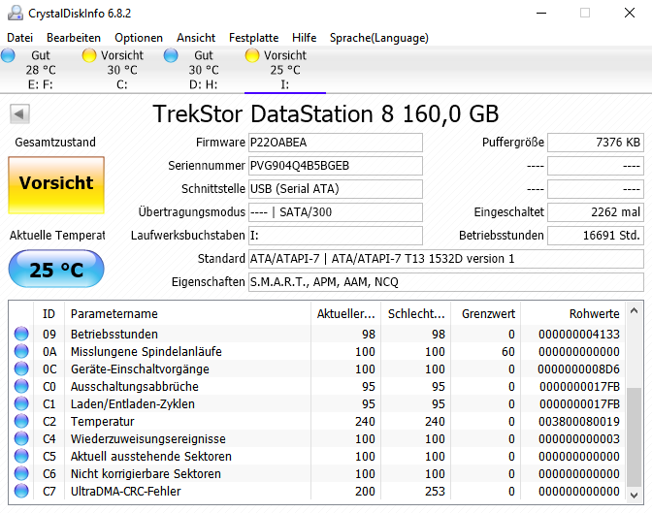Viewport: 652px width, 513px height.
Task: Click the scrollbar down arrow in SMART list
Action: tap(634, 496)
